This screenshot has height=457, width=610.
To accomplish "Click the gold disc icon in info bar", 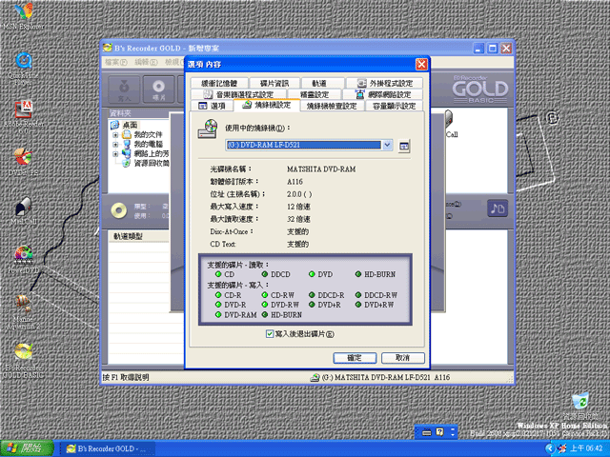I will [118, 210].
